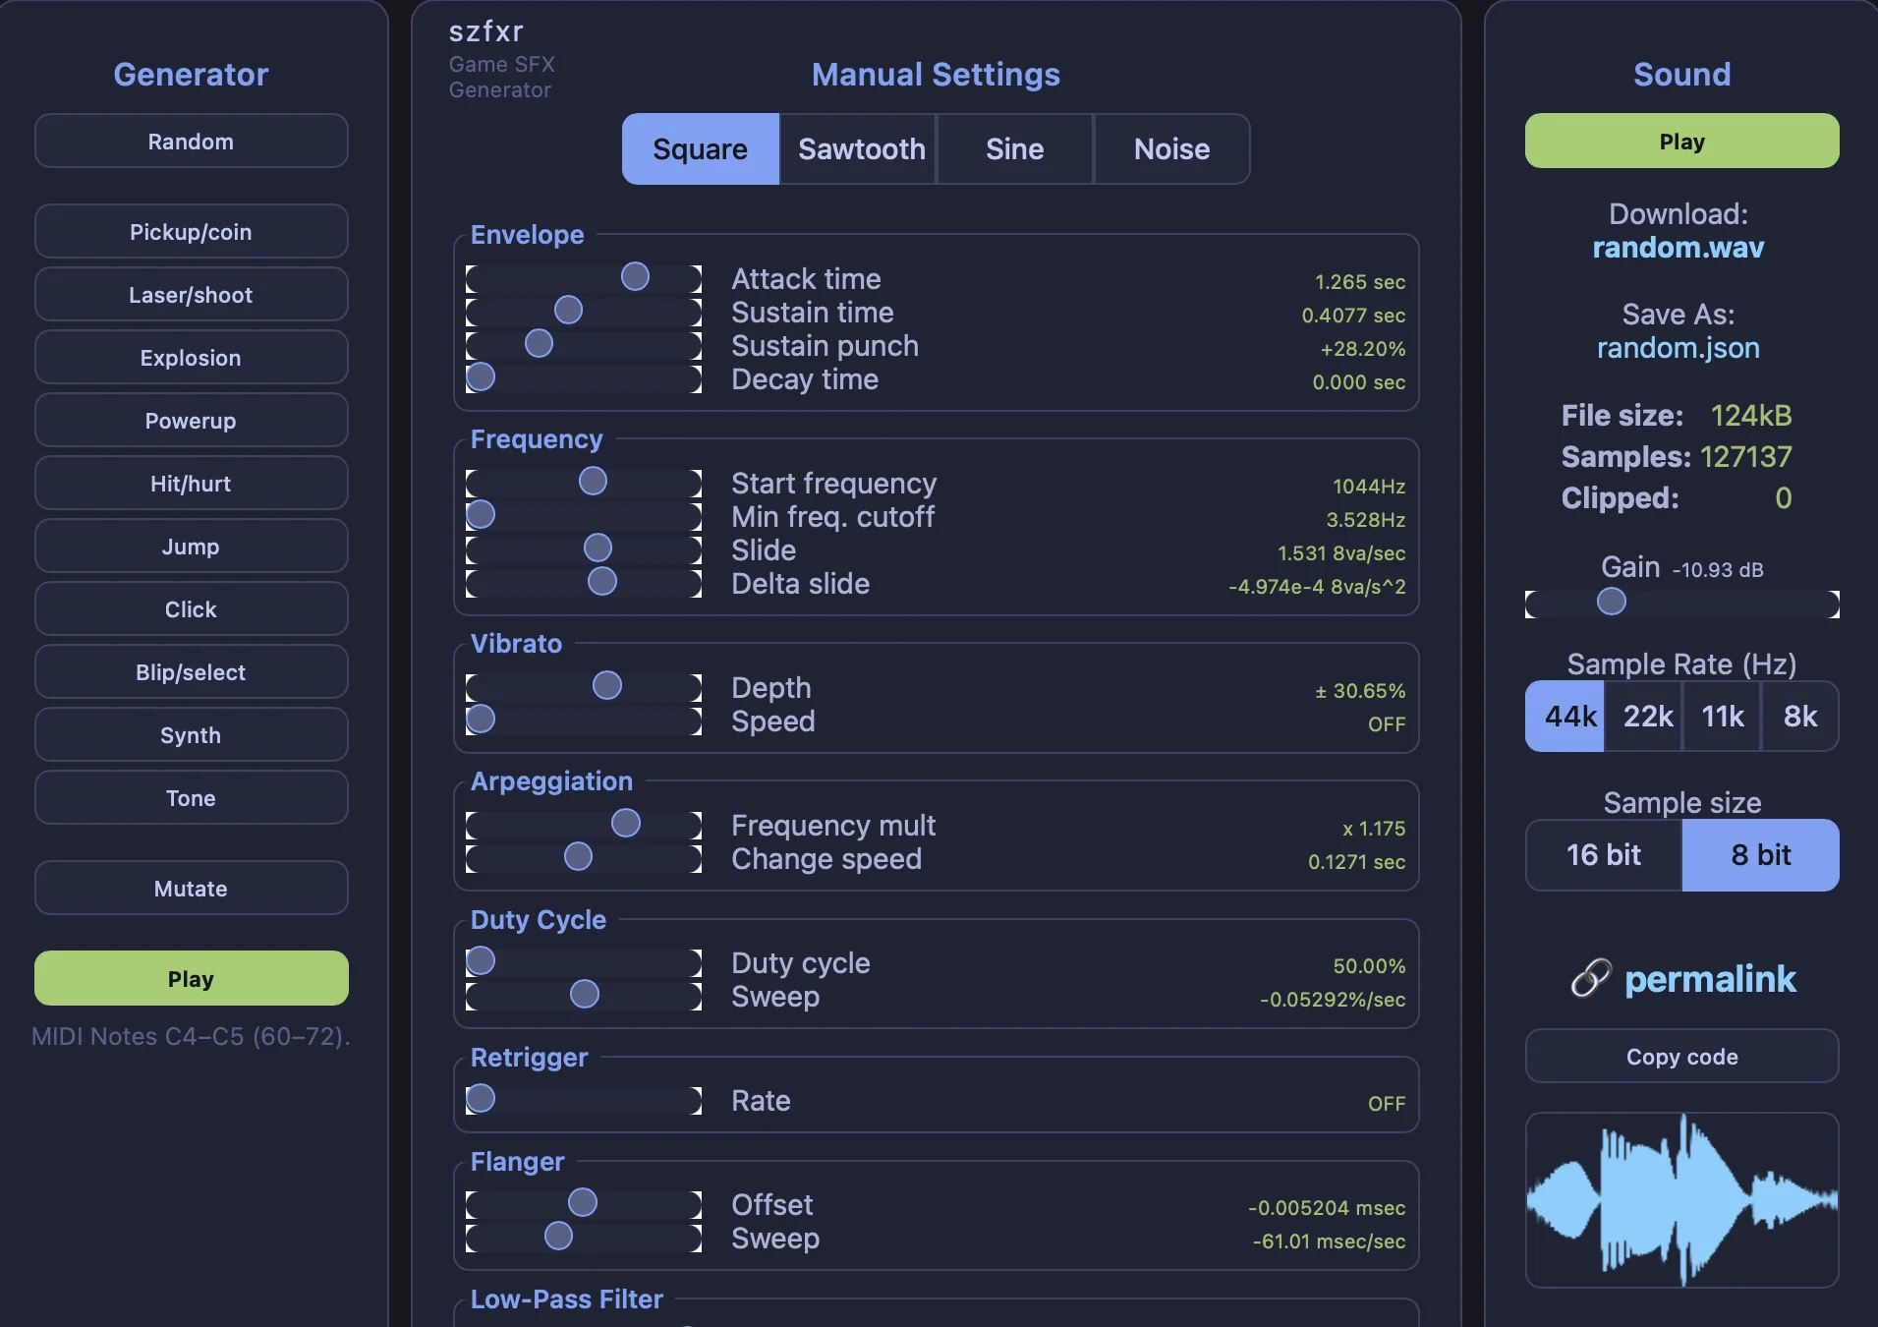This screenshot has width=1878, height=1327.
Task: Generate an Explosion sound effect
Action: tap(191, 357)
